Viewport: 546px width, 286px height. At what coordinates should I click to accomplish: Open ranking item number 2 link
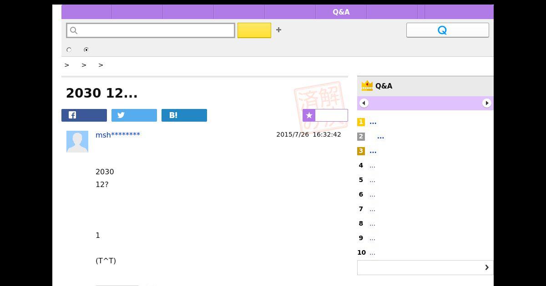coord(381,137)
